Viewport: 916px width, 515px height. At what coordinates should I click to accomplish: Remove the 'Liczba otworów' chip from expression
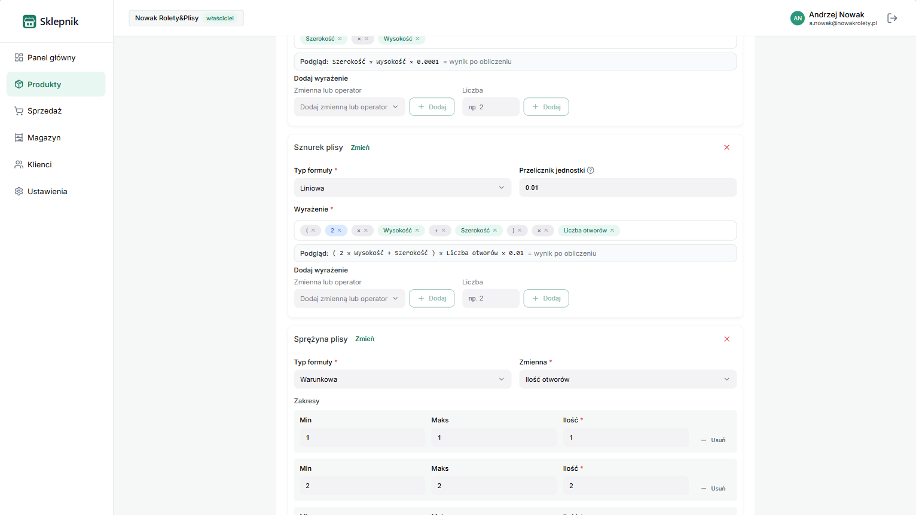click(612, 231)
